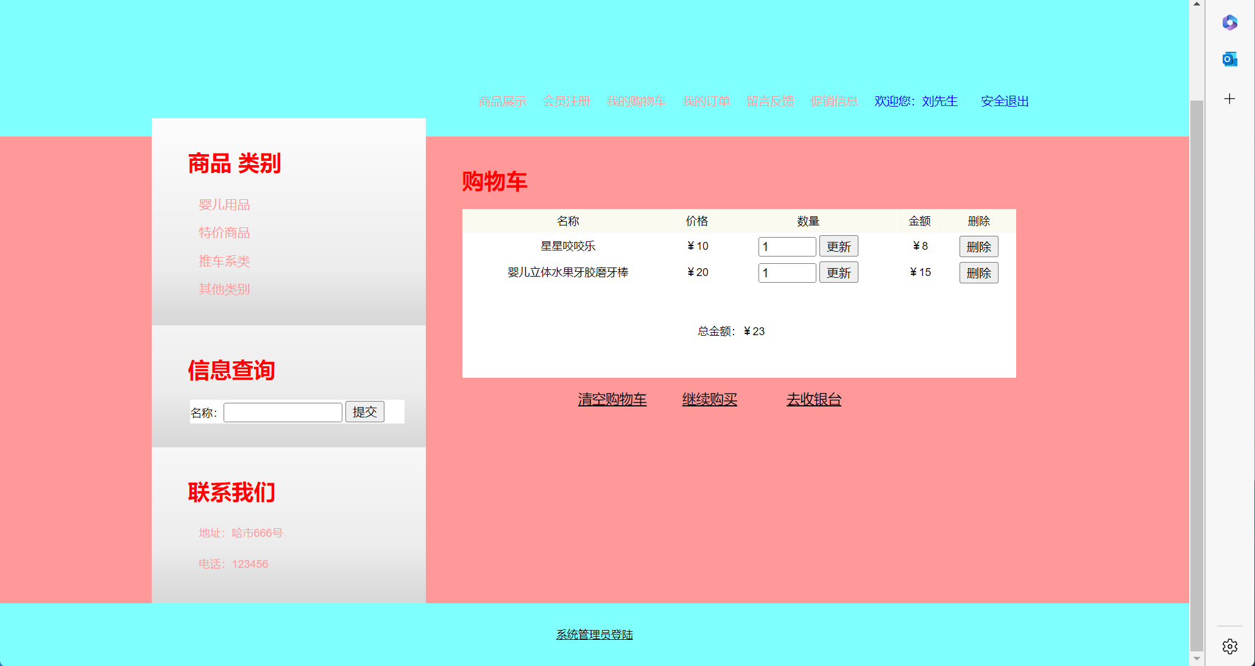Select the 推车系类 category

tap(224, 261)
